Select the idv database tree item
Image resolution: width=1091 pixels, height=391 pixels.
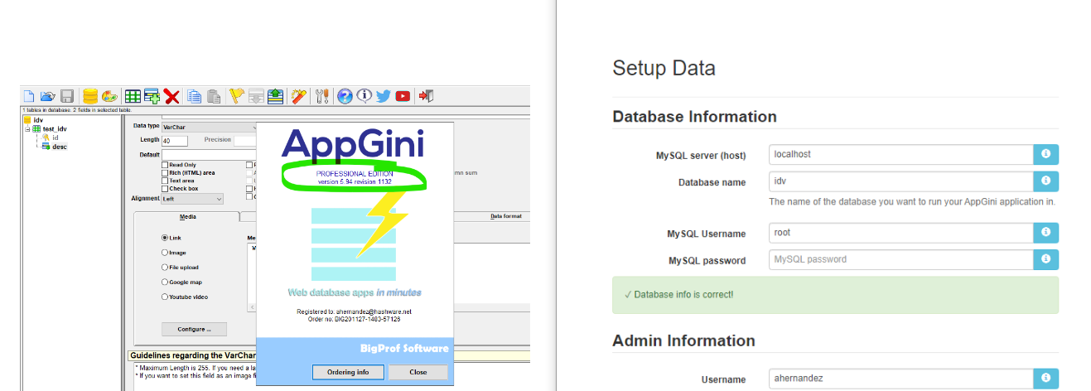[38, 120]
